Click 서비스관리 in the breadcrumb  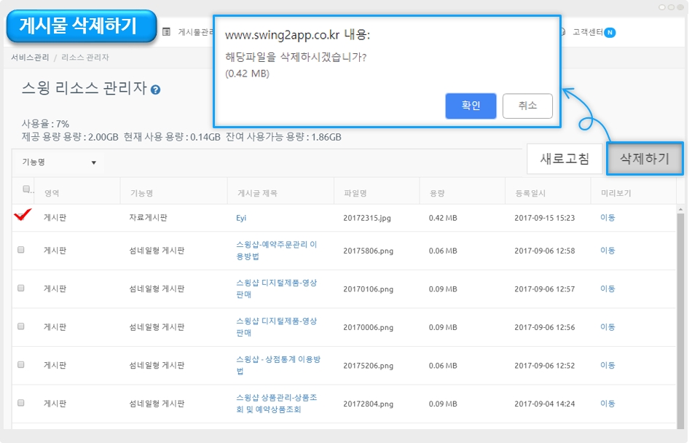point(30,57)
